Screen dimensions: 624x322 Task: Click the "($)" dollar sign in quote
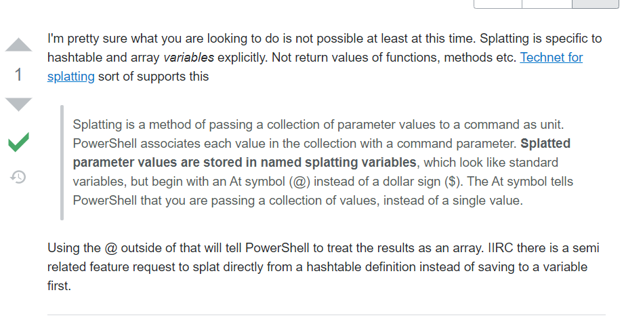454,182
